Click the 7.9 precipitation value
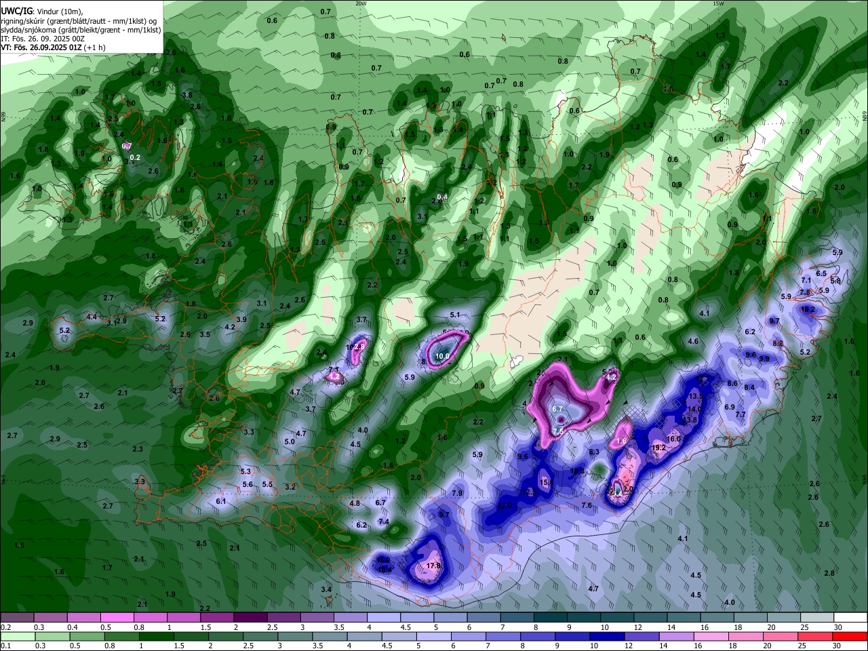868x651 pixels. (x=457, y=493)
